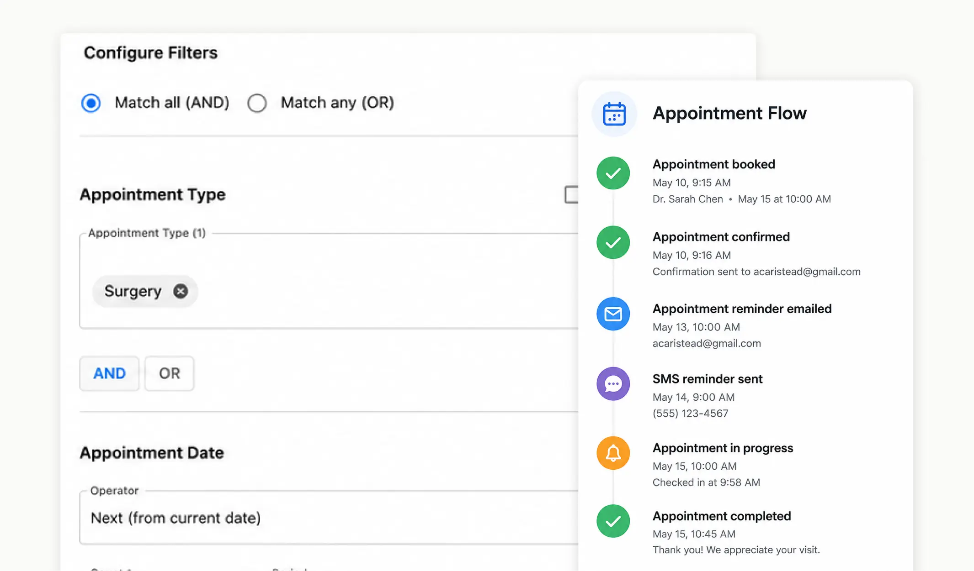Click the Appointment in progress title
The width and height of the screenshot is (974, 571).
coord(723,448)
